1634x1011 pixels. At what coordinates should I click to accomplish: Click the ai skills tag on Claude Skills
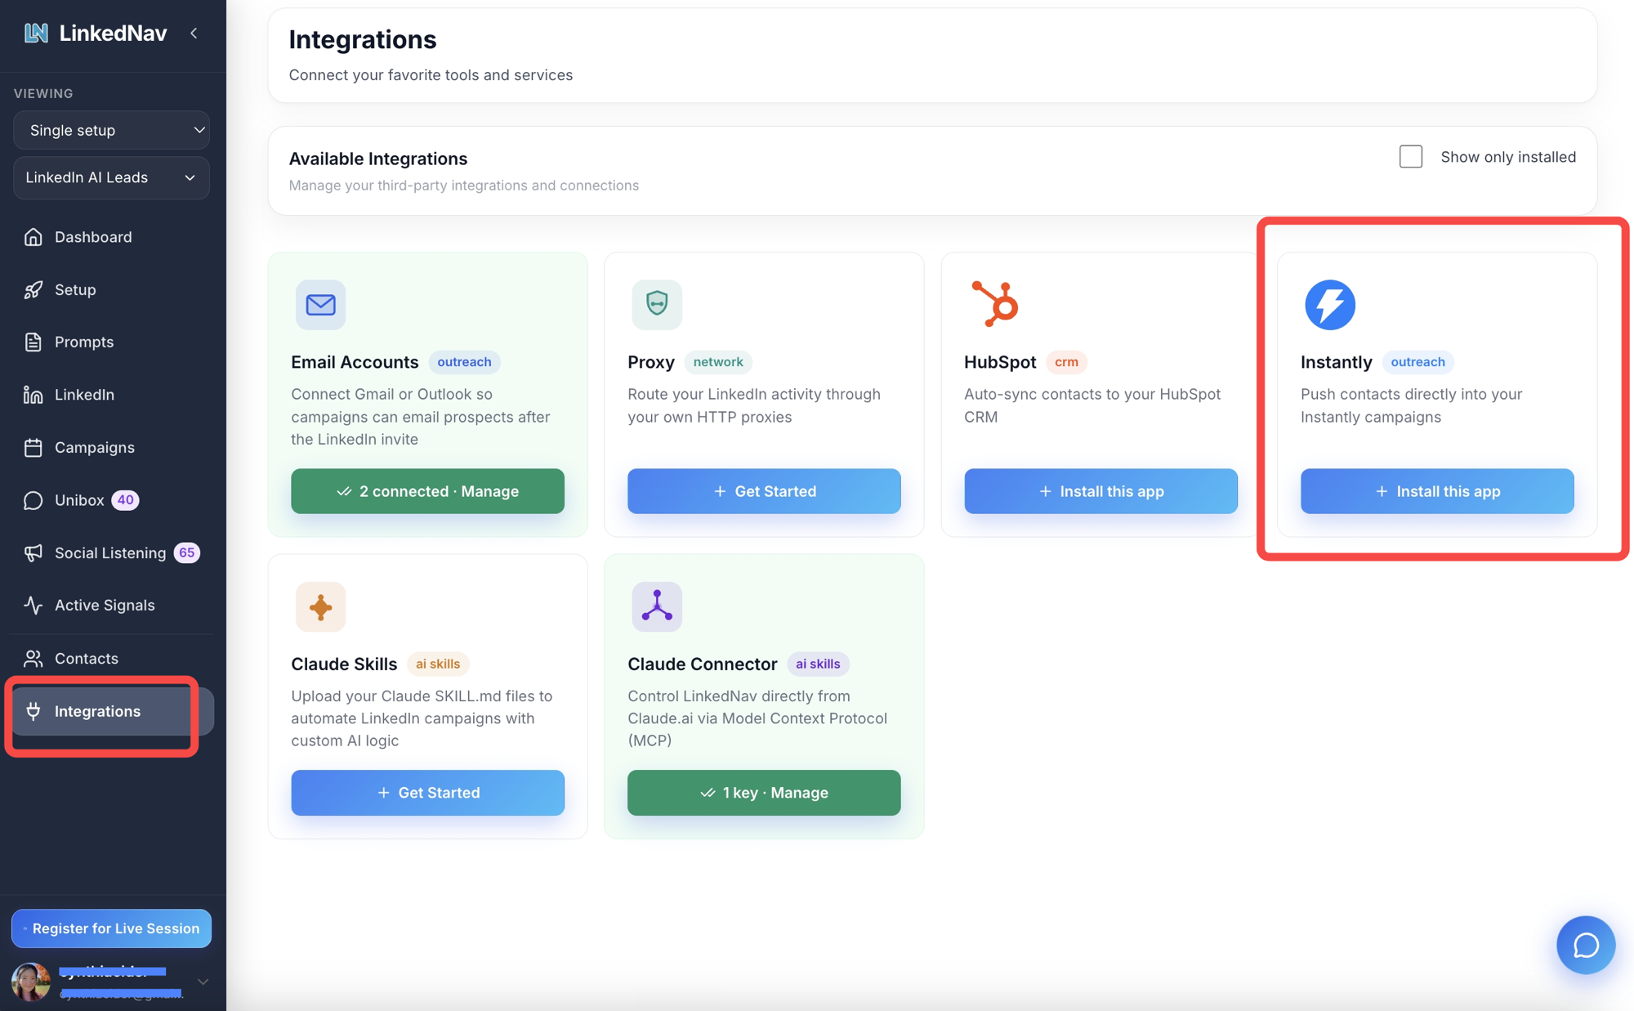click(438, 664)
